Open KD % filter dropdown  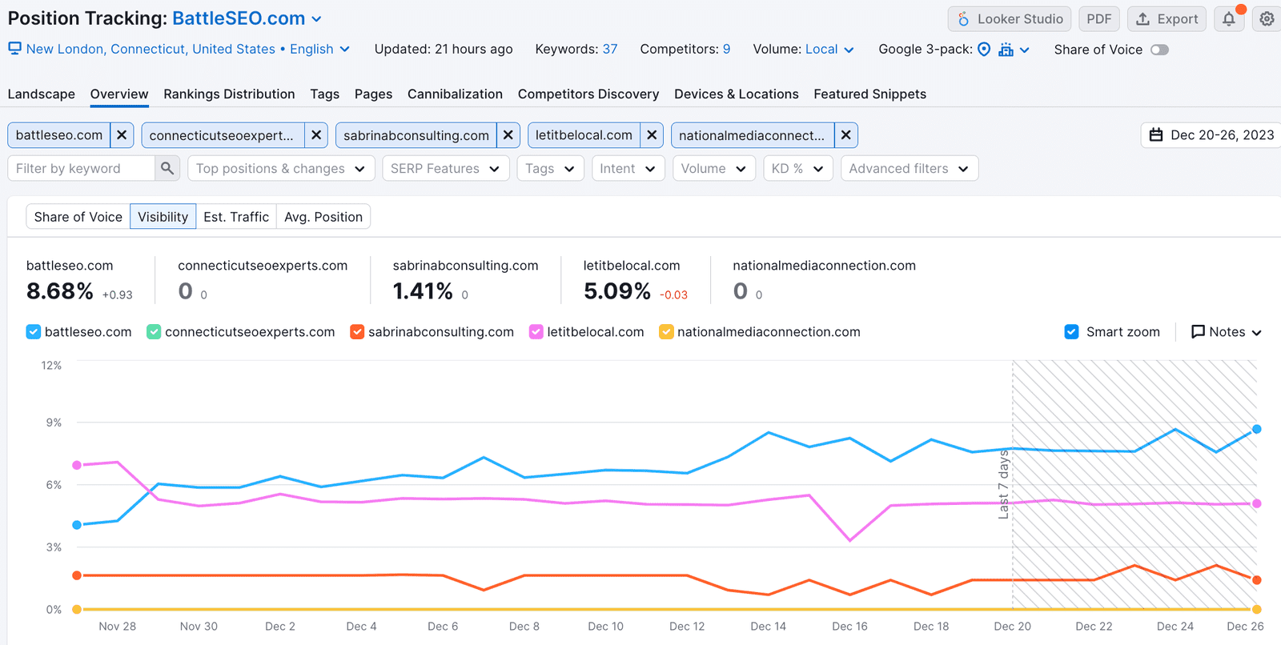pyautogui.click(x=798, y=168)
